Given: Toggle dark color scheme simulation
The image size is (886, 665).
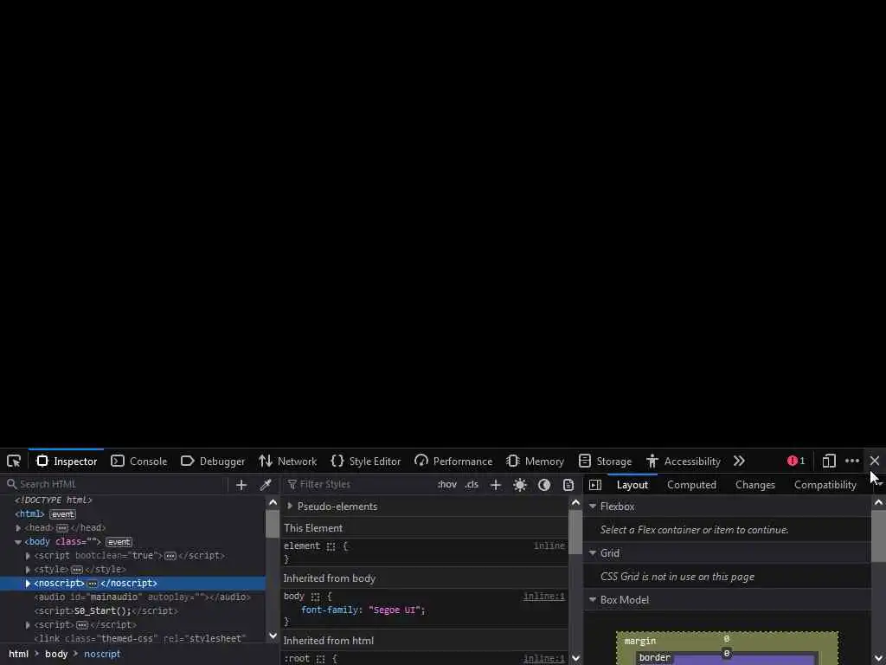Looking at the screenshot, I should click(x=544, y=485).
